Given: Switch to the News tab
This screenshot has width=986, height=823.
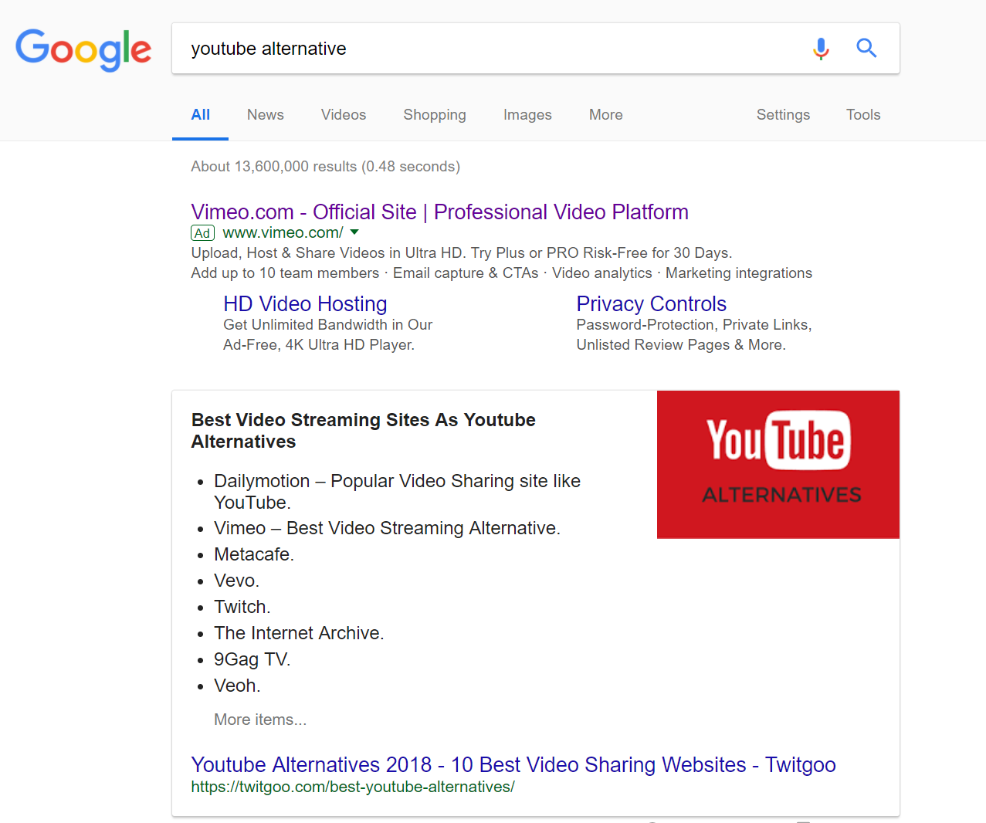Looking at the screenshot, I should click(x=266, y=115).
